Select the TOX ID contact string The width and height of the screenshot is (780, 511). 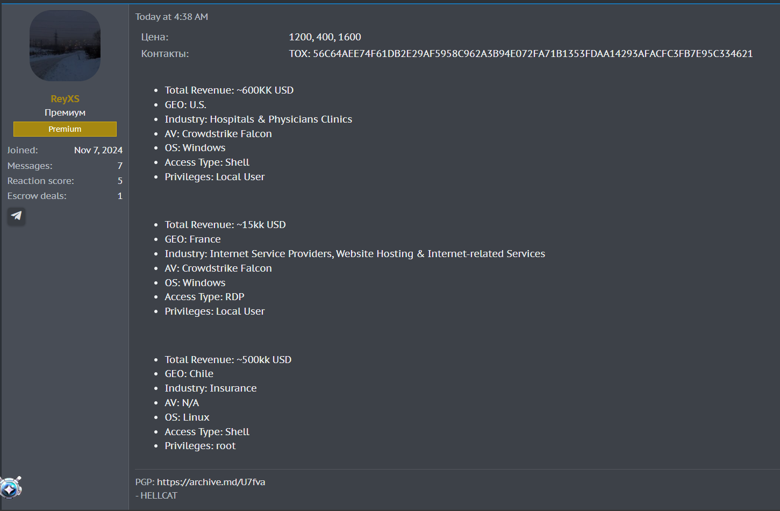pyautogui.click(x=521, y=54)
